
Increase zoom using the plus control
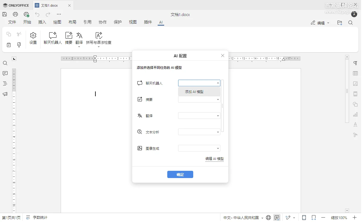pos(355,217)
